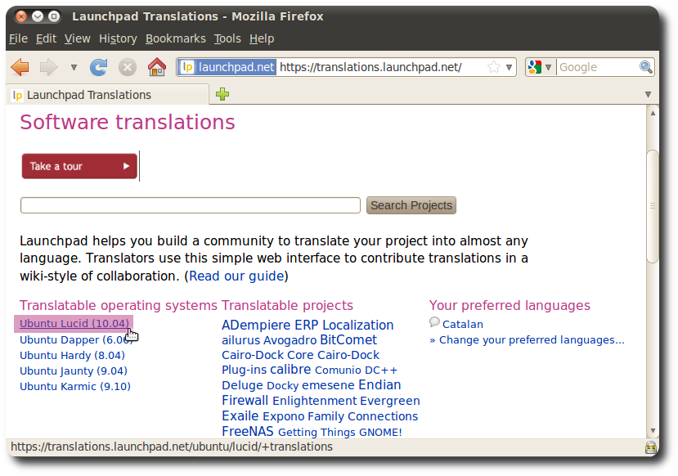Click the Forward arrow navigation button

[x=48, y=67]
